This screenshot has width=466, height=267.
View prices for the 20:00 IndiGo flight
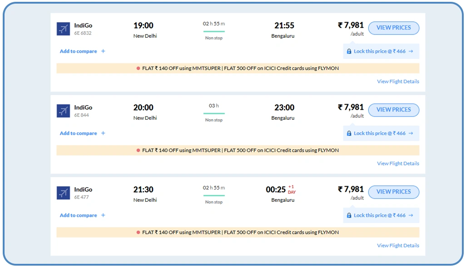coord(393,110)
